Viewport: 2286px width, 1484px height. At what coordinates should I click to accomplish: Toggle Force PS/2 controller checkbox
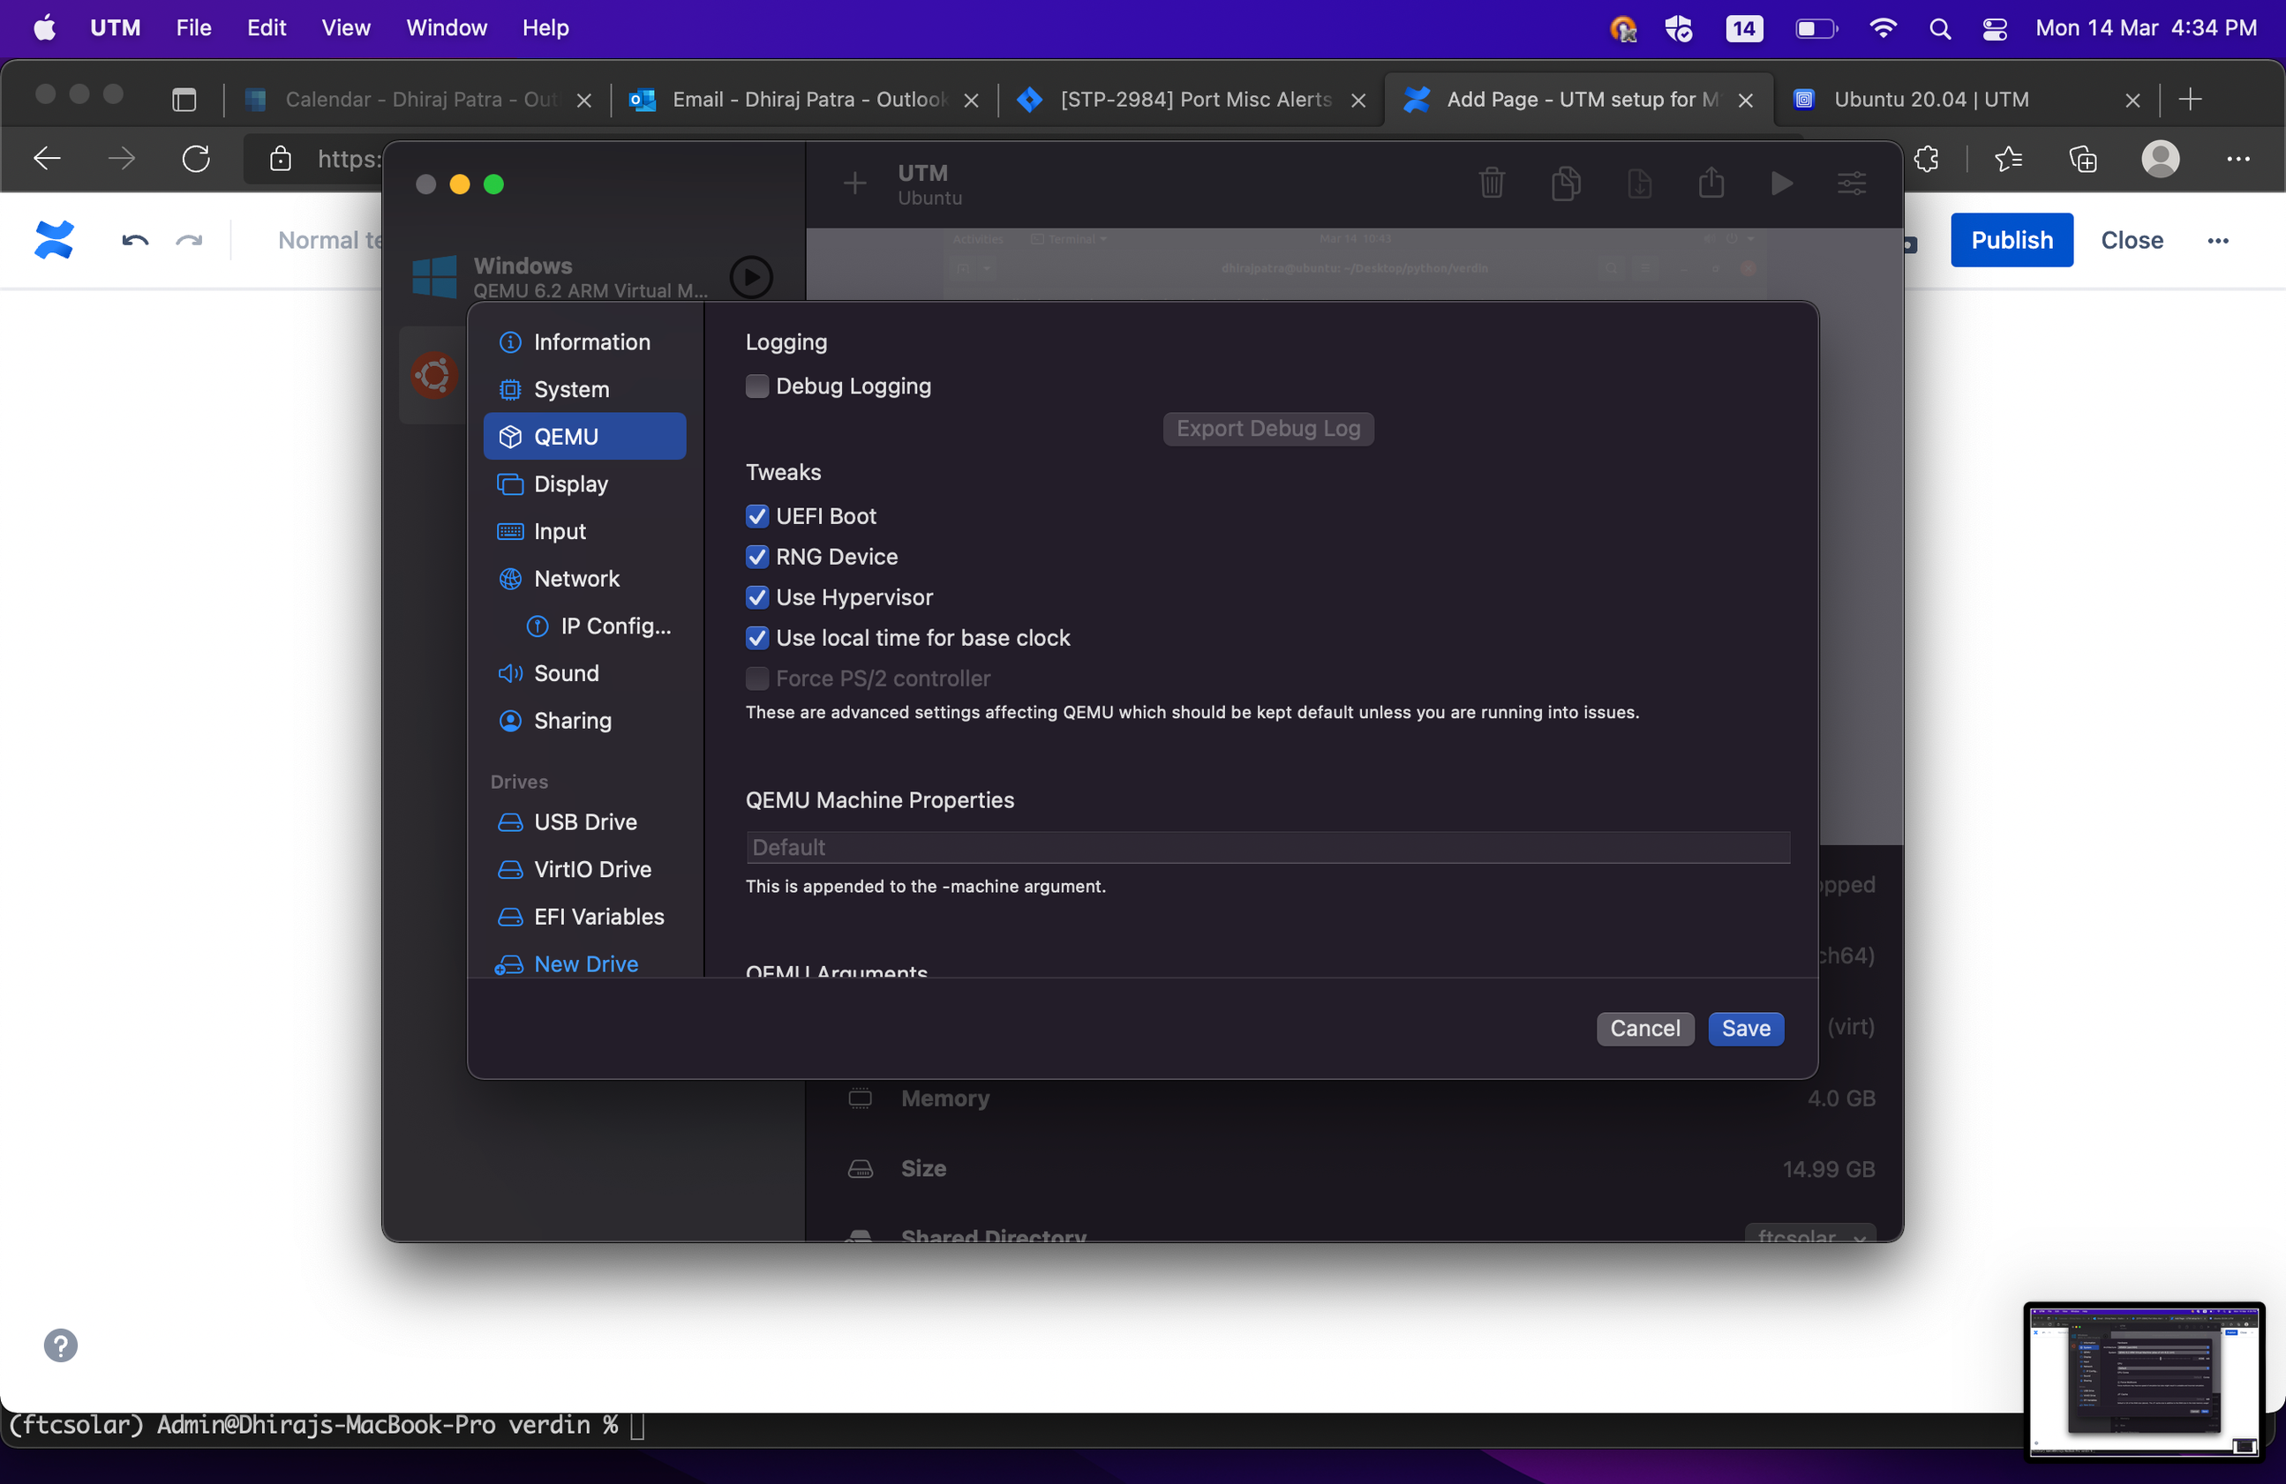(757, 678)
